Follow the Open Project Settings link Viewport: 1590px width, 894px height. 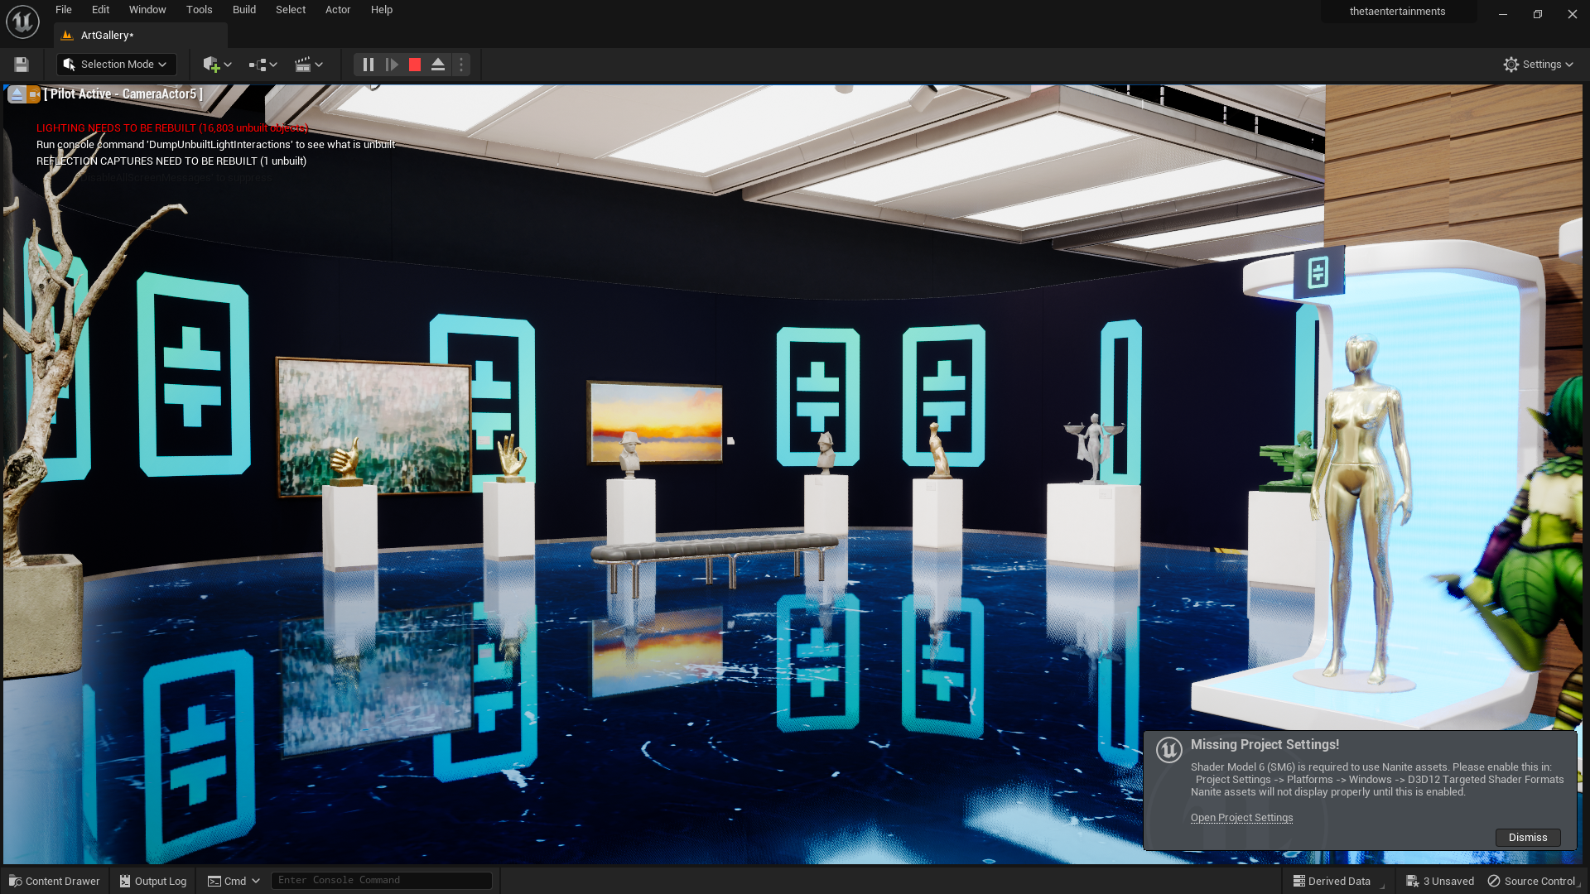pyautogui.click(x=1241, y=818)
